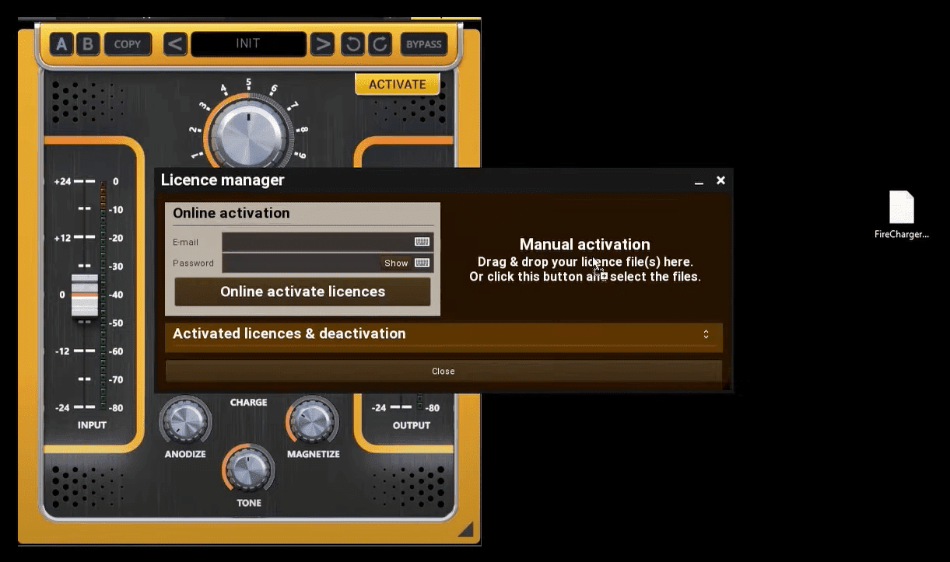Click Online activate licences button
Image resolution: width=950 pixels, height=562 pixels.
303,291
